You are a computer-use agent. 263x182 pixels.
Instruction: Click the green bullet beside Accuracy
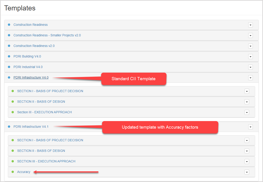pyautogui.click(x=13, y=172)
